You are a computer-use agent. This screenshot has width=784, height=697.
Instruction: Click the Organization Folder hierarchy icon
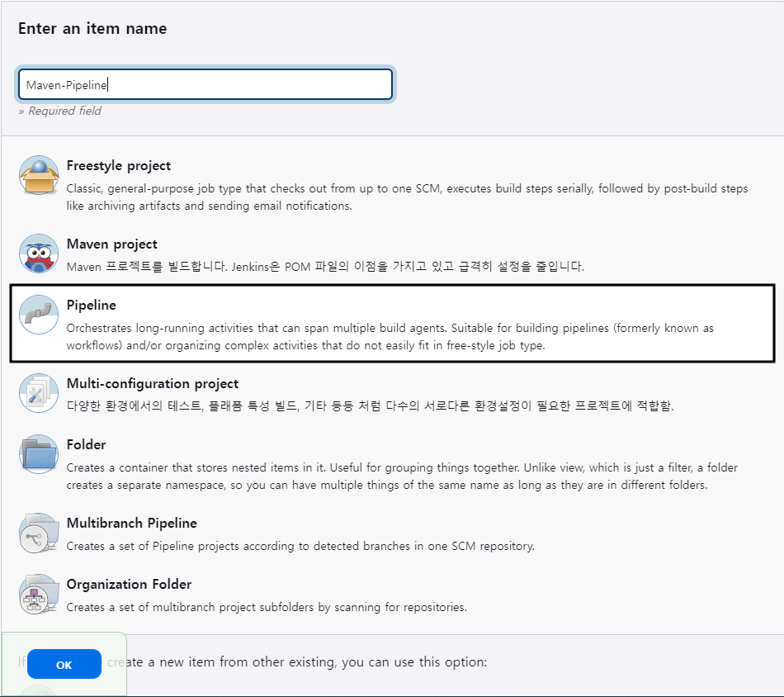coord(39,594)
